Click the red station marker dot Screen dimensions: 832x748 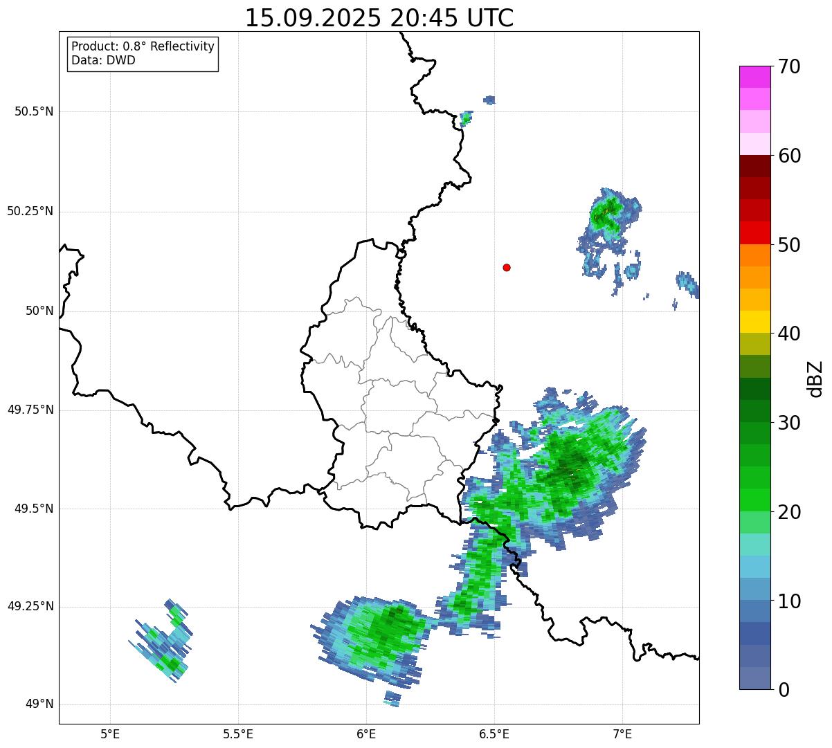click(507, 267)
